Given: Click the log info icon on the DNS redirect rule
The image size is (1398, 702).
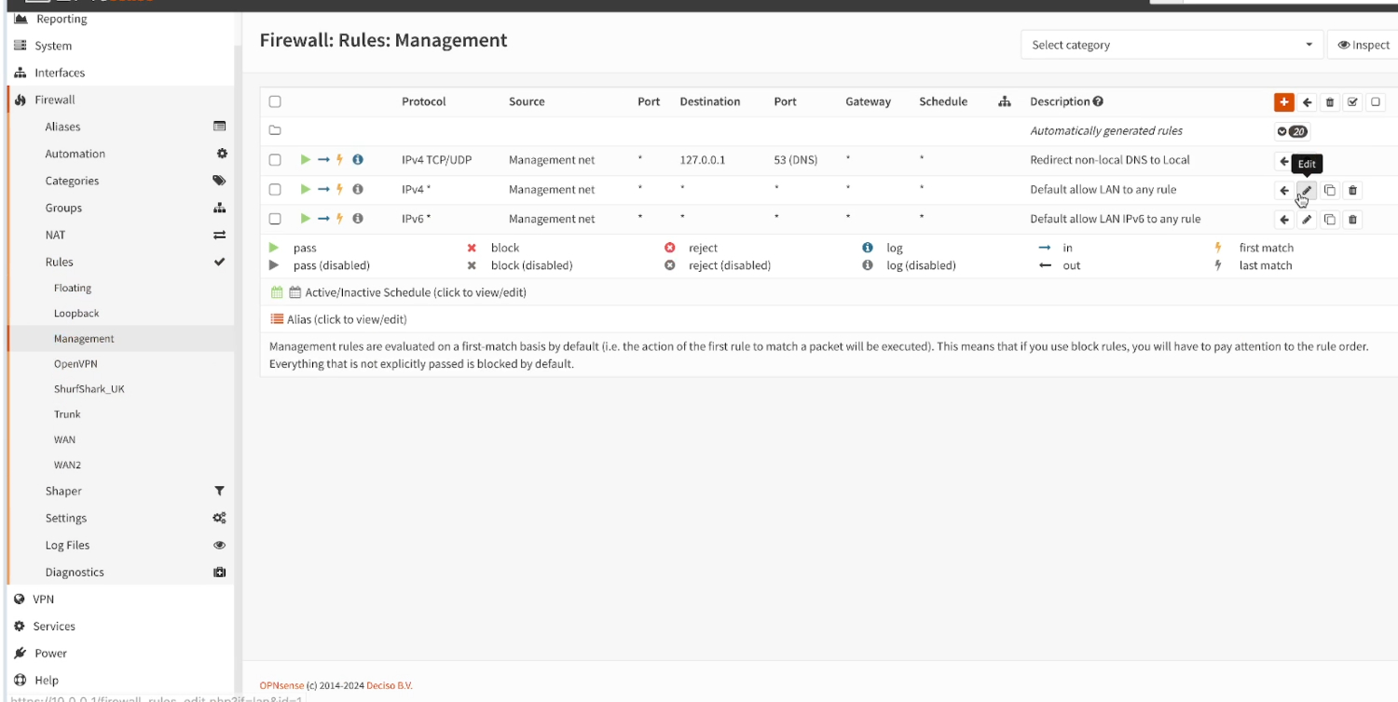Looking at the screenshot, I should (x=357, y=159).
